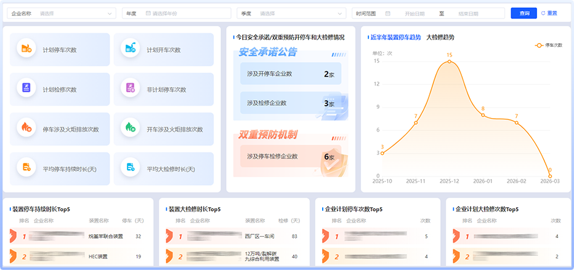The image size is (574, 270).
Task: Click rank 2 badge in 装置大检修时长Top5
Action: coord(169,256)
